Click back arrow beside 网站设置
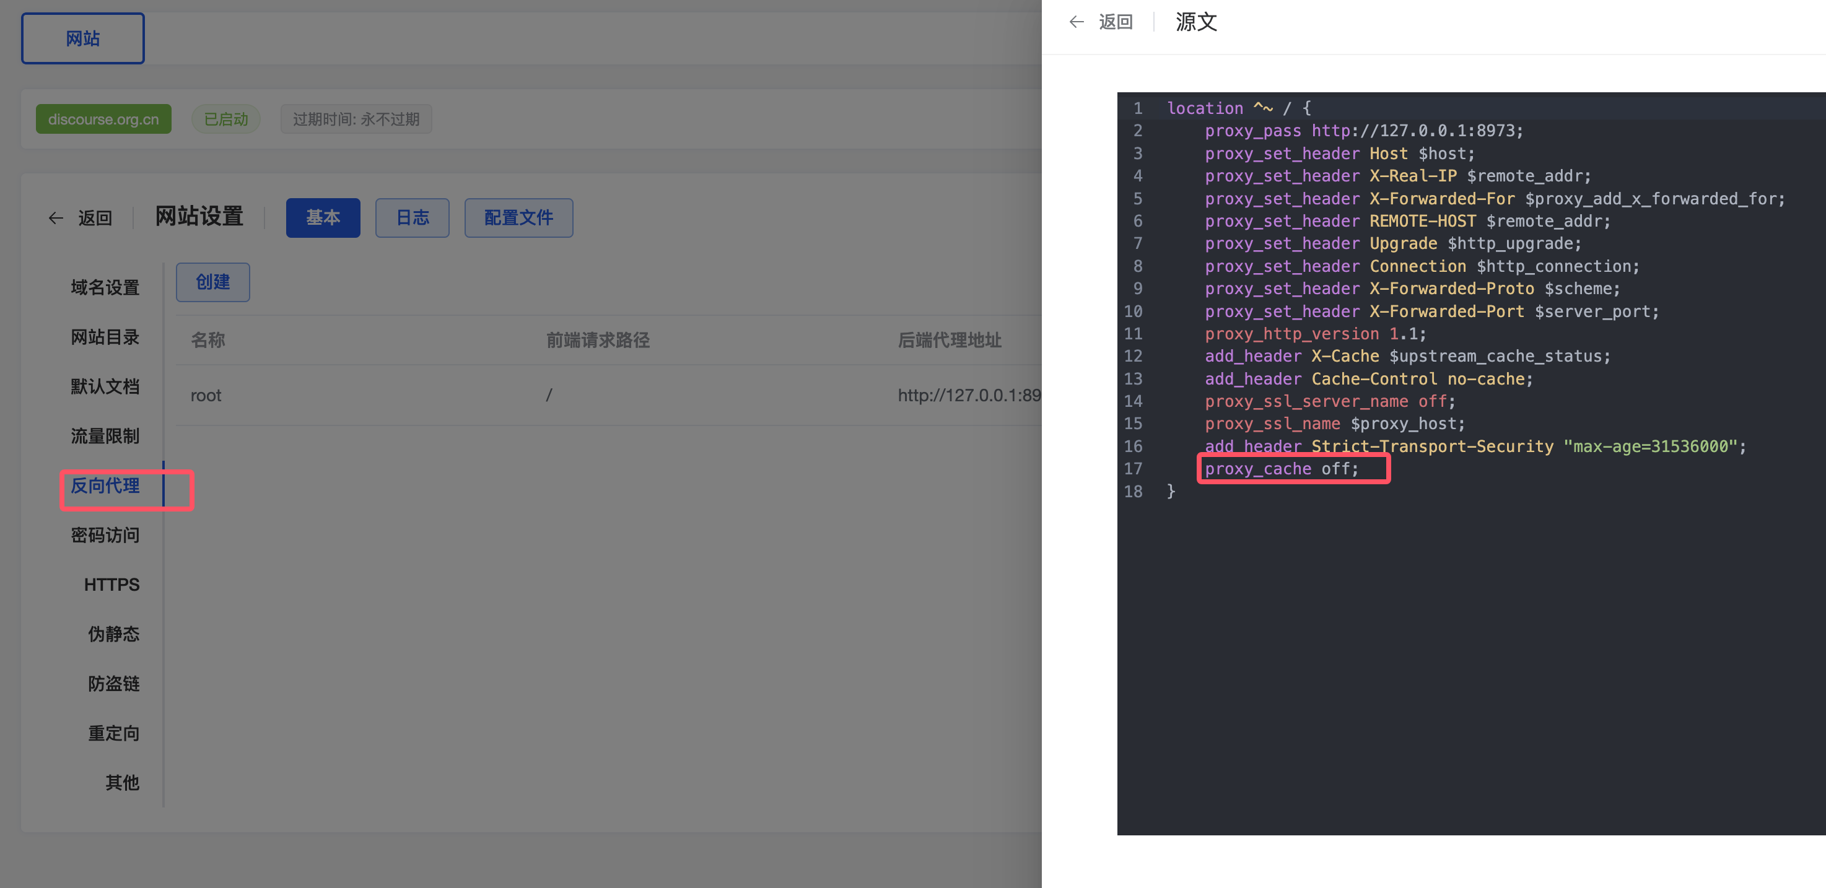 pos(56,217)
